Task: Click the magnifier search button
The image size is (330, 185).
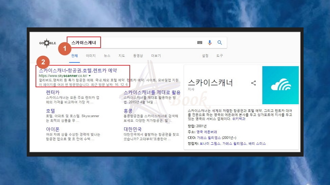Action: 220,43
